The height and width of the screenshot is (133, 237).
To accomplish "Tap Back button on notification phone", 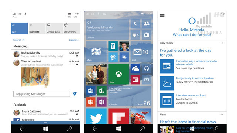I will (x=22, y=129).
